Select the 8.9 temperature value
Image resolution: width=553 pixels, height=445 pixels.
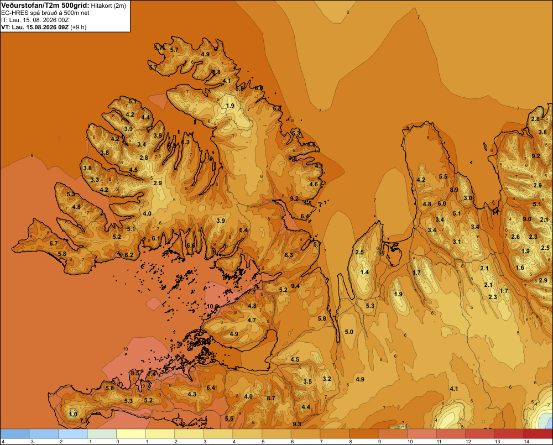454,190
